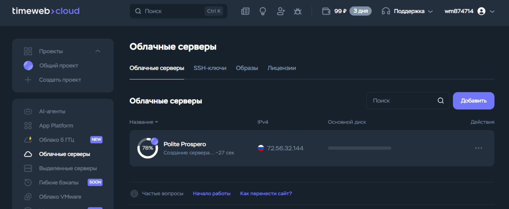Click Создать проект in sidebar
Image resolution: width=509 pixels, height=209 pixels.
tap(60, 80)
